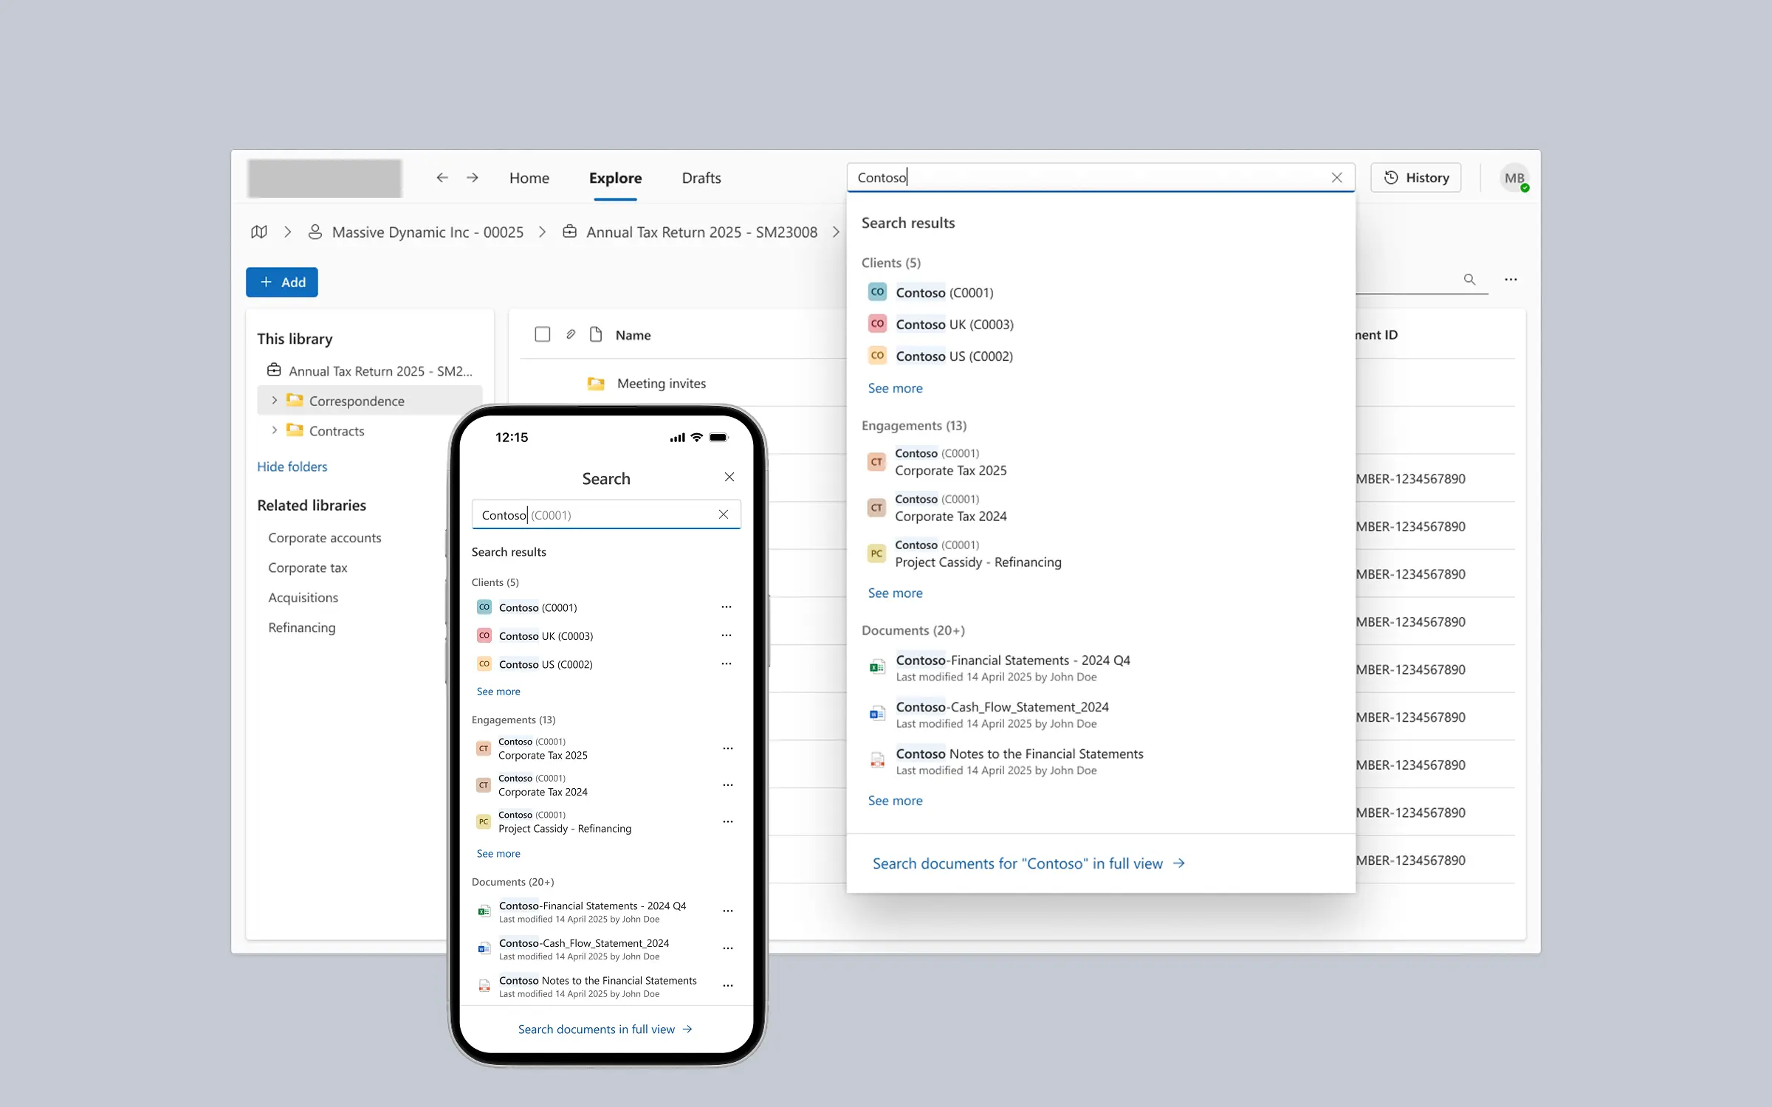Open more options for mobile Contoso-Financial Statements document
This screenshot has width=1772, height=1107.
point(728,911)
